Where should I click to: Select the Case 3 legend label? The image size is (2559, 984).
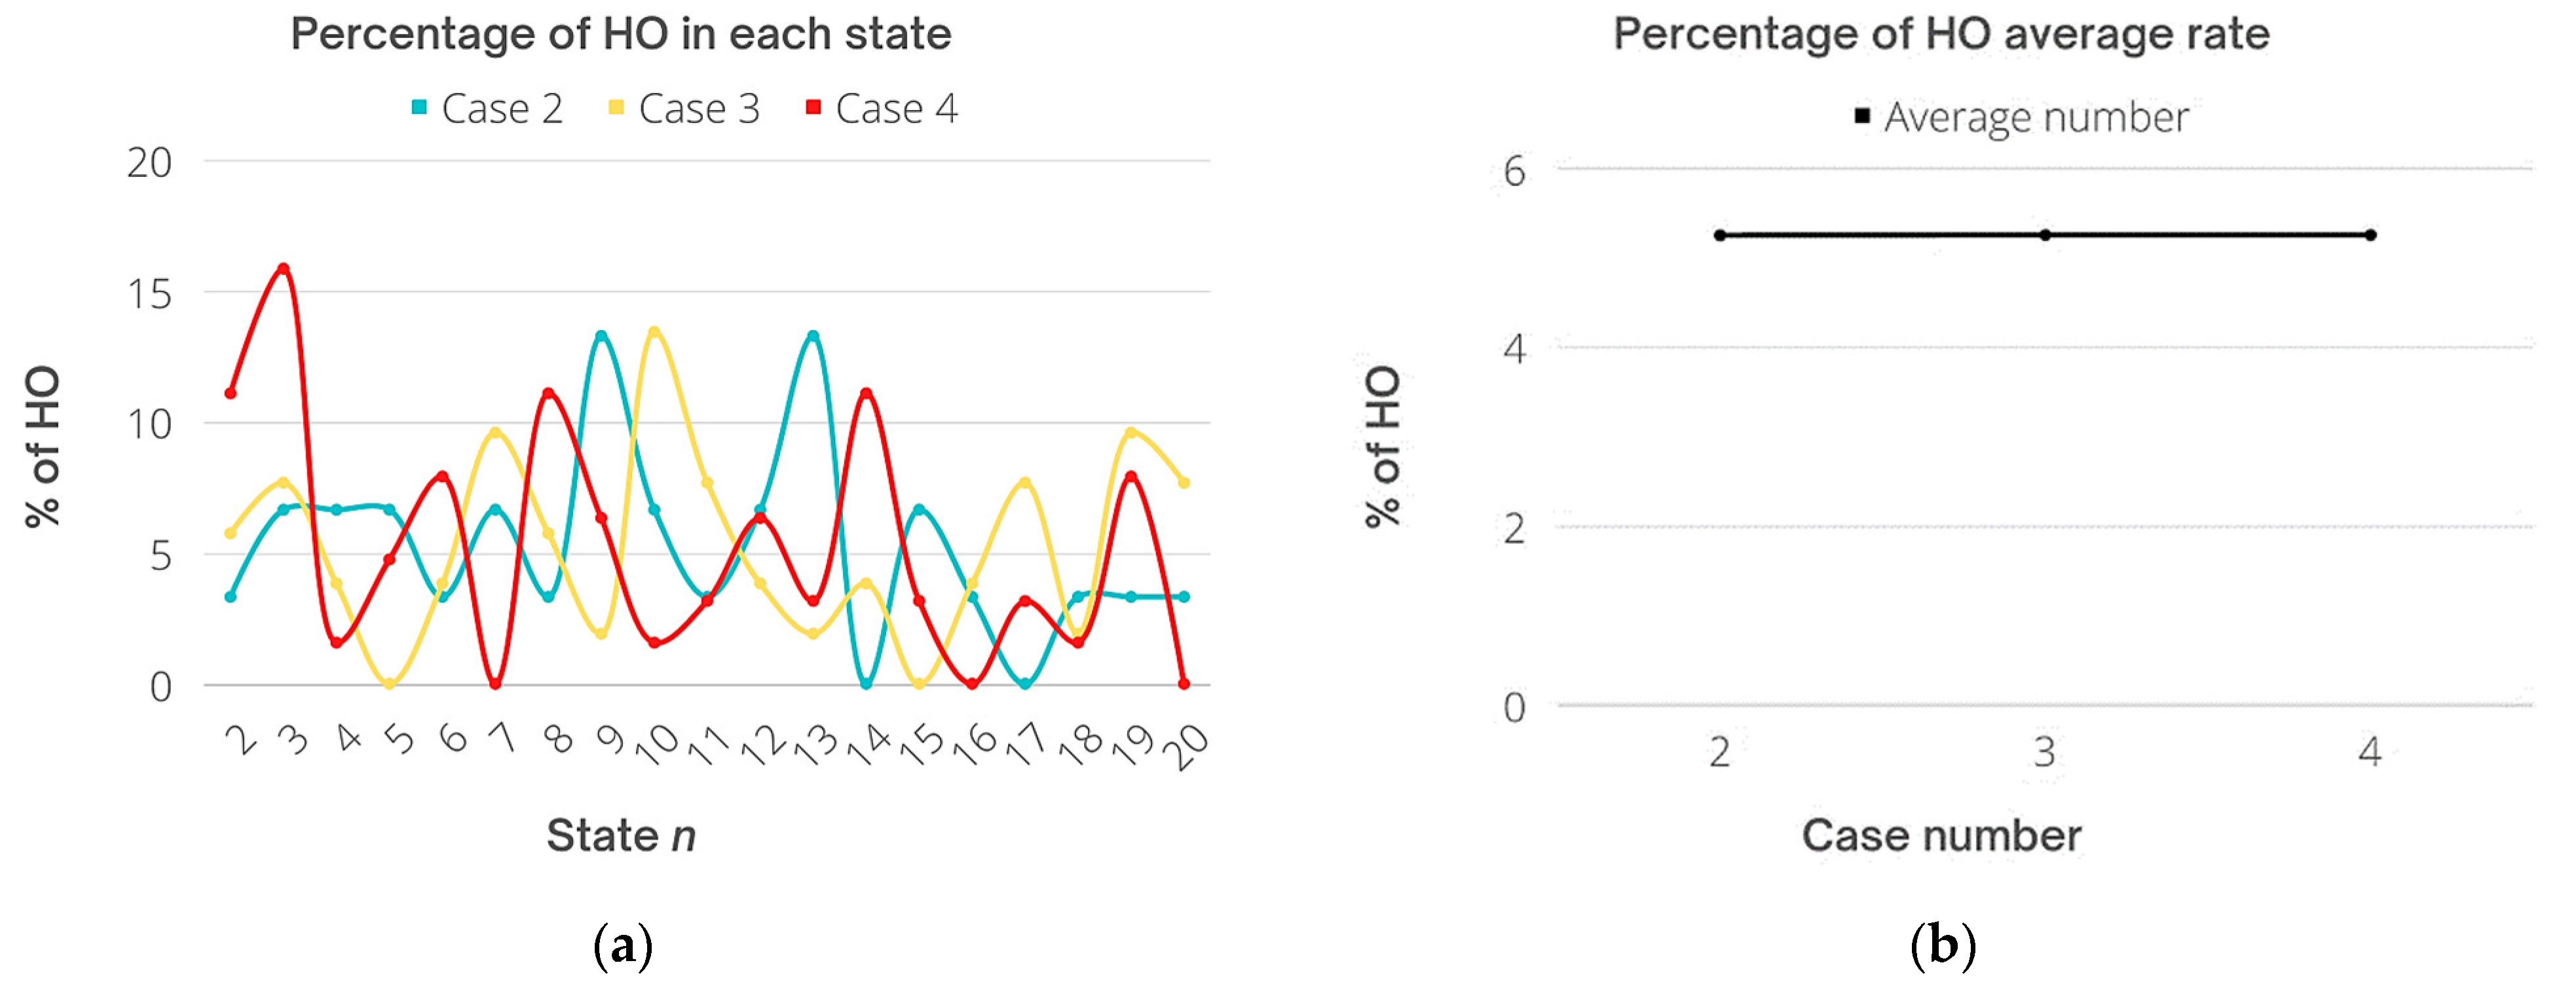pyautogui.click(x=698, y=108)
